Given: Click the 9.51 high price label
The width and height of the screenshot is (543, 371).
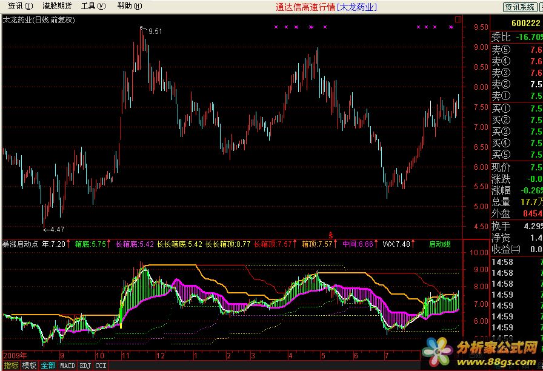Looking at the screenshot, I should pos(155,32).
